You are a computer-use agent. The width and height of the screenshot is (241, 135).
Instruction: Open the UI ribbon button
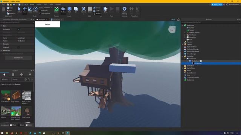pyautogui.click(x=76, y=10)
